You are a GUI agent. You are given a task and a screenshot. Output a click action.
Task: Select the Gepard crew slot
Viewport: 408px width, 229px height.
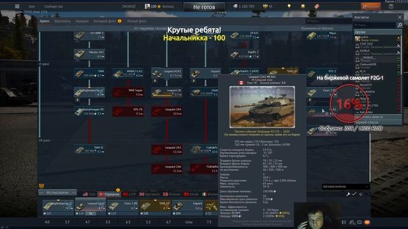click(x=187, y=208)
